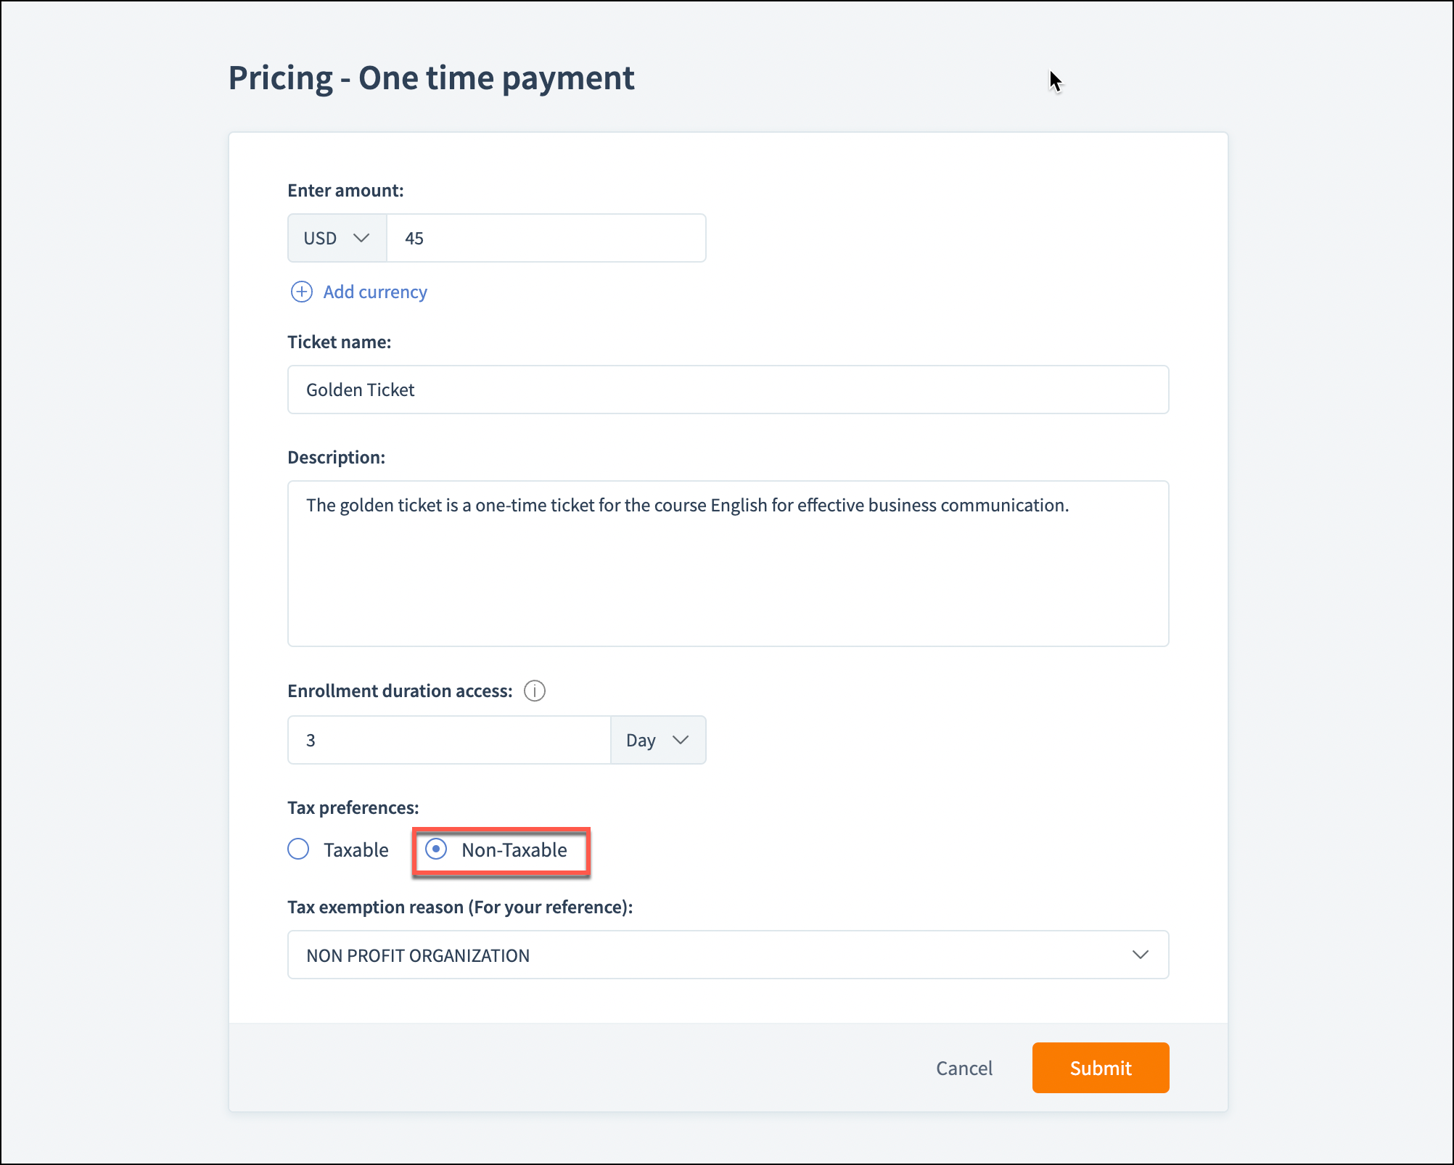
Task: Click the Ticket name input field
Action: click(x=728, y=390)
